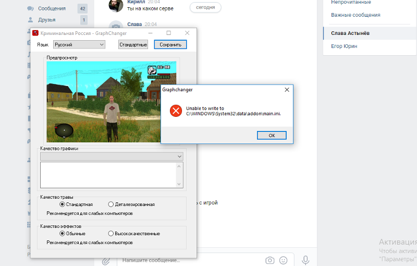Image resolution: width=417 pixels, height=266 pixels.
Task: Click the Сообщения speech bubble icon
Action: pos(30,8)
